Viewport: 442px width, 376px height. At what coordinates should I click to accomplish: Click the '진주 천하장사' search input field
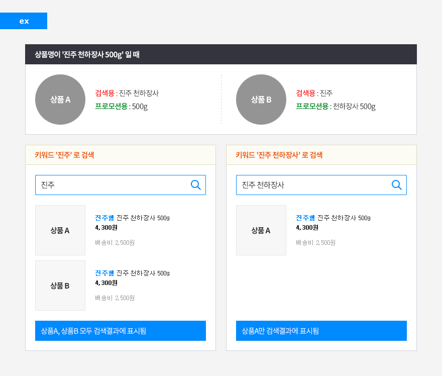321,185
